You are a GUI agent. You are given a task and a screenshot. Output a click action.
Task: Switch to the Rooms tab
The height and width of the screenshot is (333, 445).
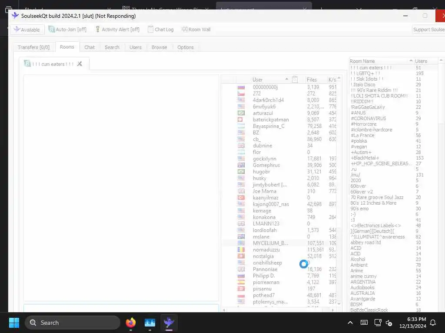pyautogui.click(x=67, y=47)
